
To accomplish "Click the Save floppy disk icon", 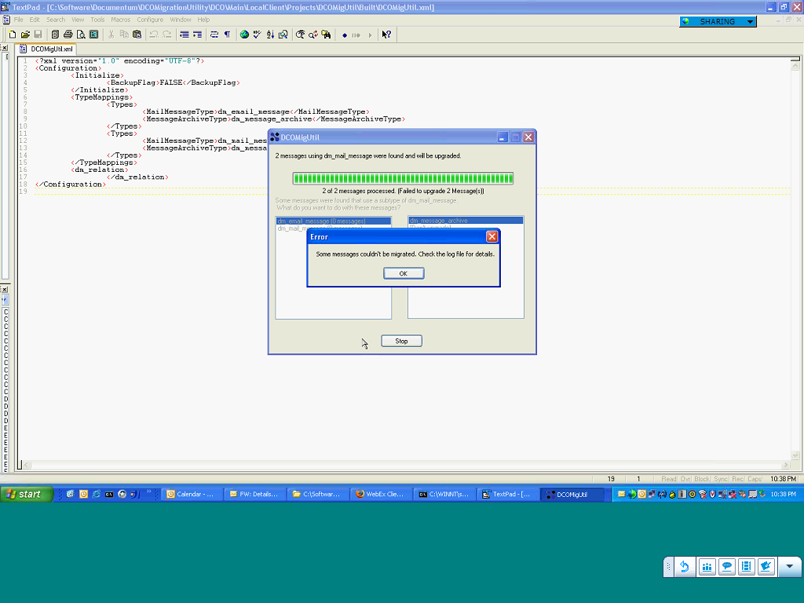I will (x=38, y=35).
